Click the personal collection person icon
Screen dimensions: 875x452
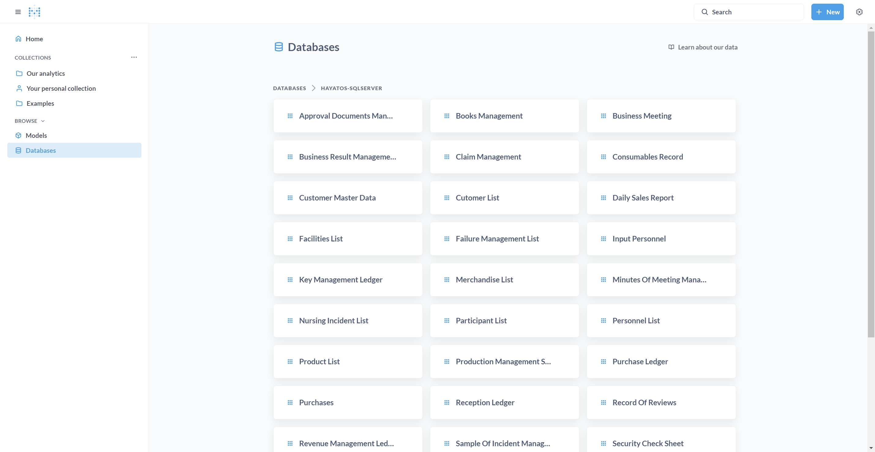(19, 88)
